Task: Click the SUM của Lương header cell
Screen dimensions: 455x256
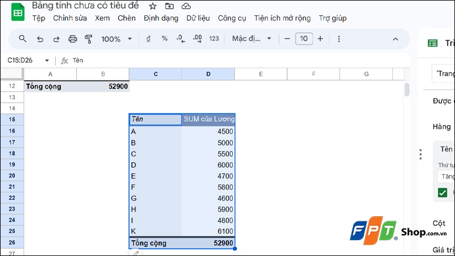Action: tap(208, 119)
